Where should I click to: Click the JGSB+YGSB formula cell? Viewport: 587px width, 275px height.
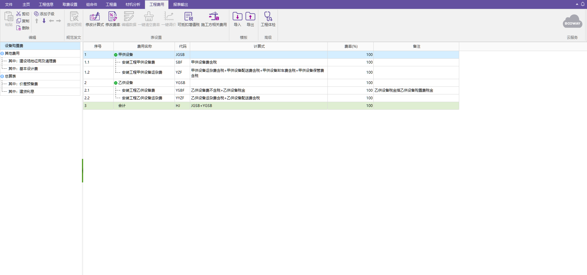(x=259, y=106)
